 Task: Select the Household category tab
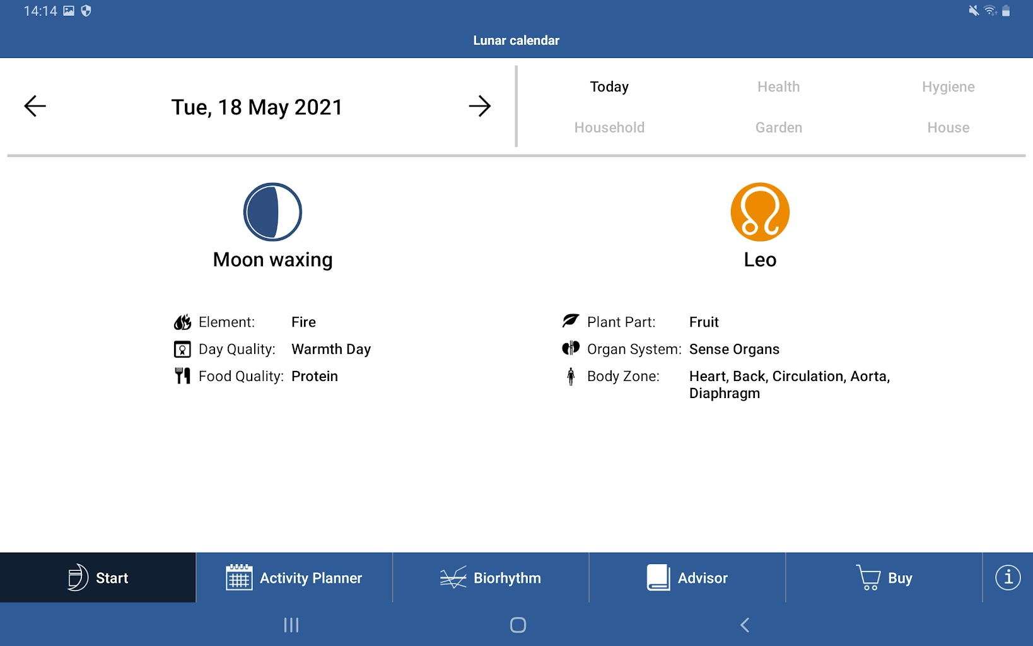pos(609,127)
